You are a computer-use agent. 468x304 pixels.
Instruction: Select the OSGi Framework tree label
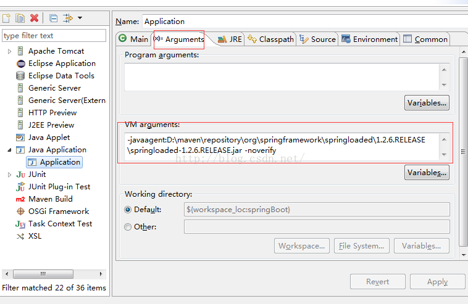click(59, 212)
